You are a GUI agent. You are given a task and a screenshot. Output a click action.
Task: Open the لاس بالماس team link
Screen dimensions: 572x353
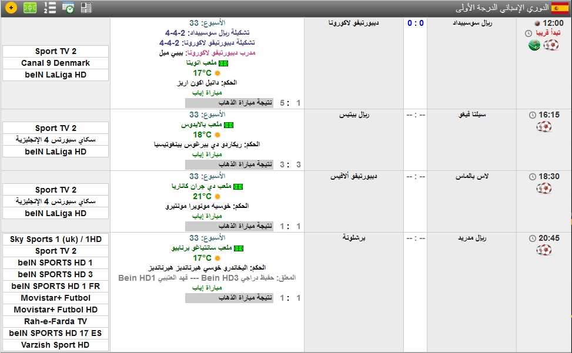click(471, 176)
